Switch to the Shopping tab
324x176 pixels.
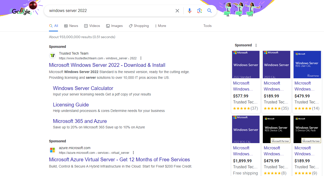pyautogui.click(x=139, y=26)
